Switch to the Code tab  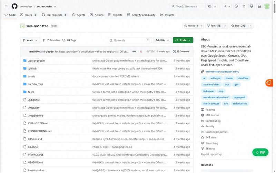[10, 15]
